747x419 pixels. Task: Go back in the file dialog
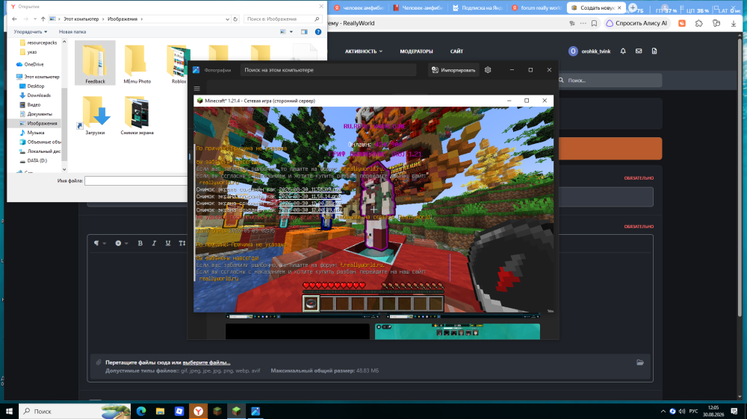pos(14,19)
